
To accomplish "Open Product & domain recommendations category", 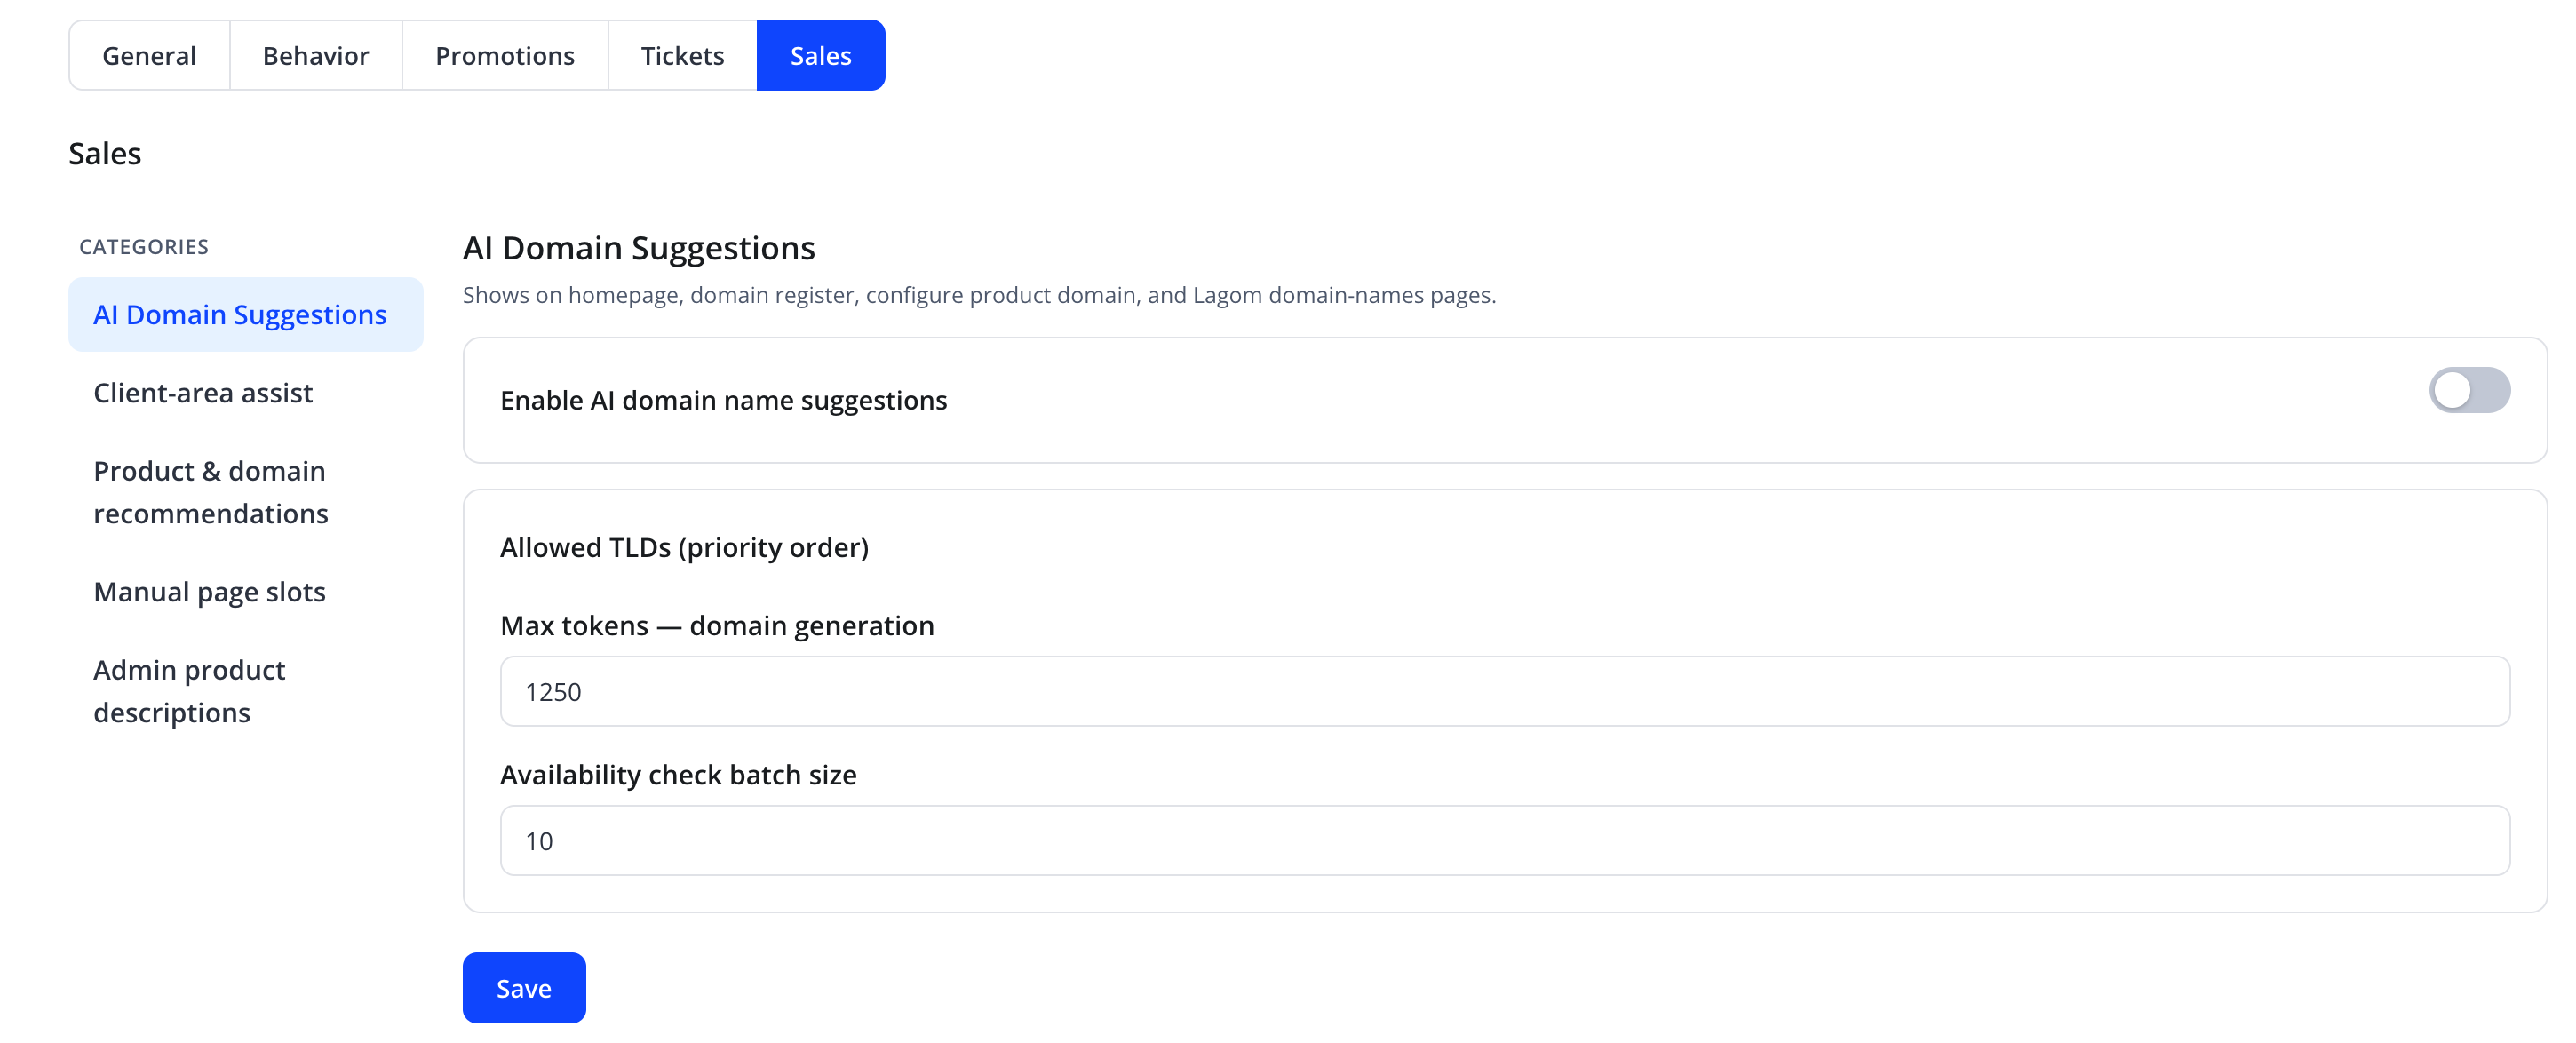I will (x=246, y=491).
